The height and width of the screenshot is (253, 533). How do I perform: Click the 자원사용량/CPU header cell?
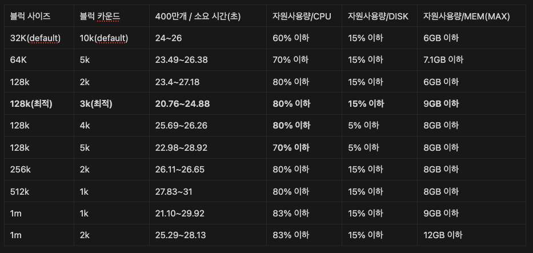304,16
